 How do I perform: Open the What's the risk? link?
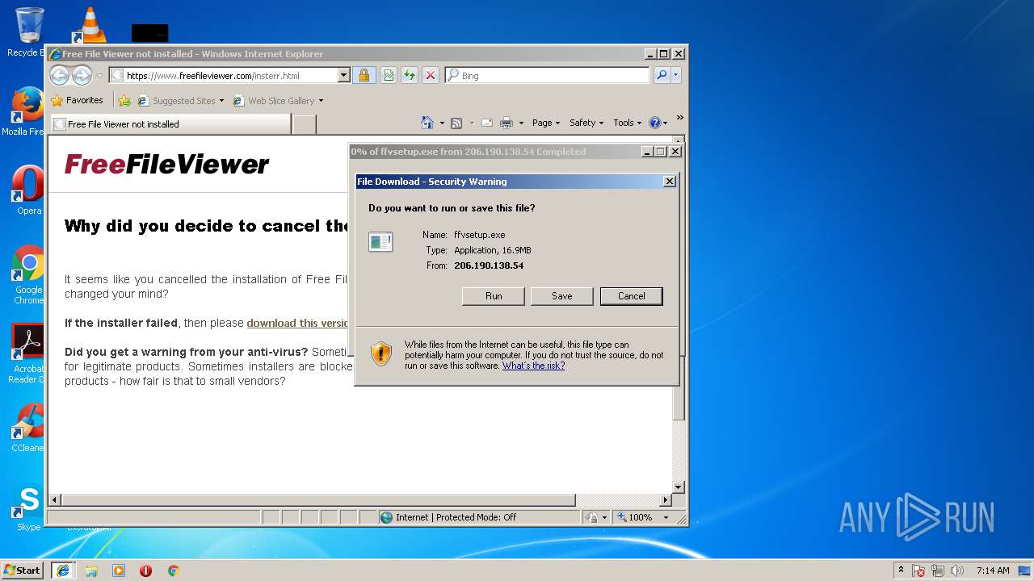pyautogui.click(x=533, y=366)
